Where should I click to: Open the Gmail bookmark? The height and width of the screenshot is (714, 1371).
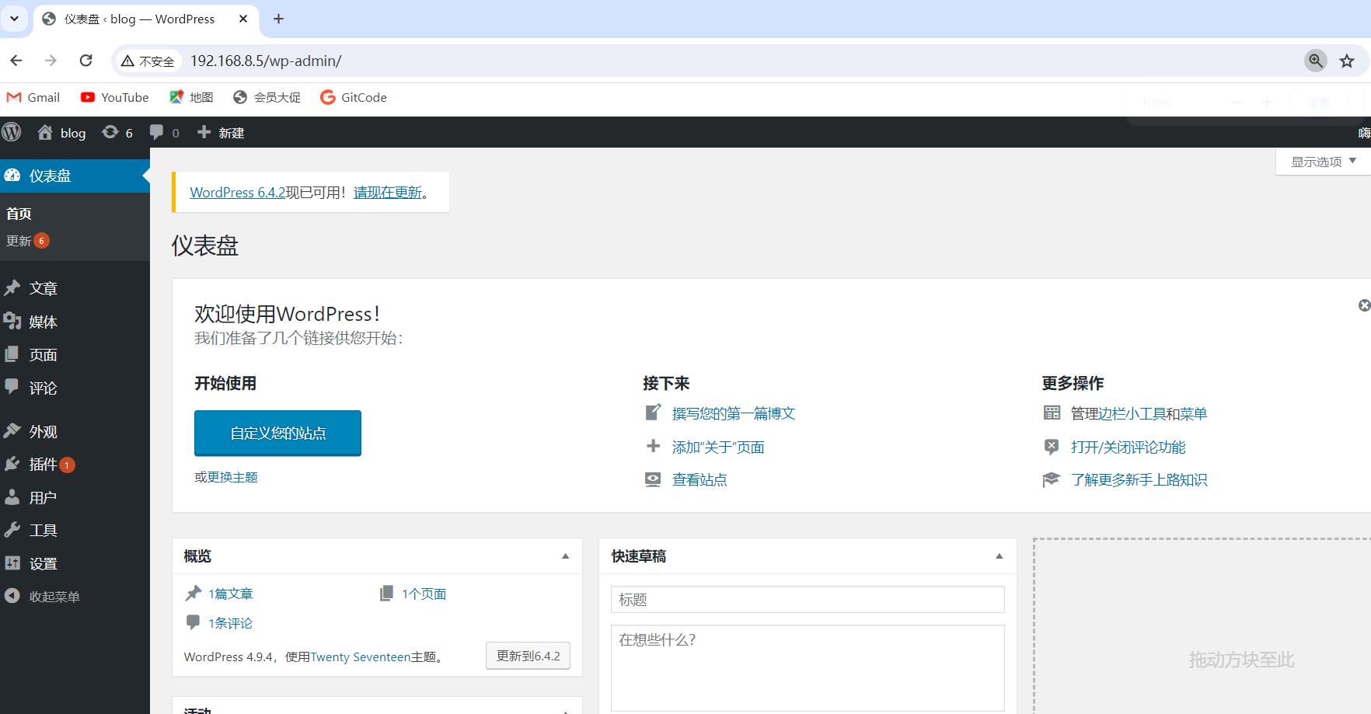pos(33,97)
